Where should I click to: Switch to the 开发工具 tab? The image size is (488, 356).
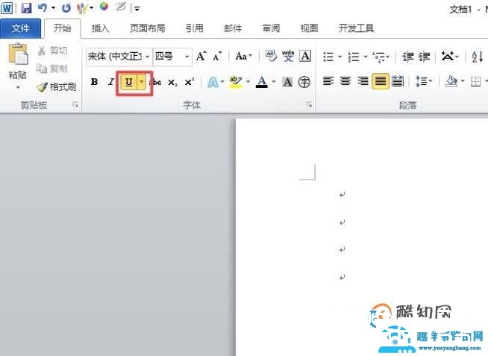(356, 28)
